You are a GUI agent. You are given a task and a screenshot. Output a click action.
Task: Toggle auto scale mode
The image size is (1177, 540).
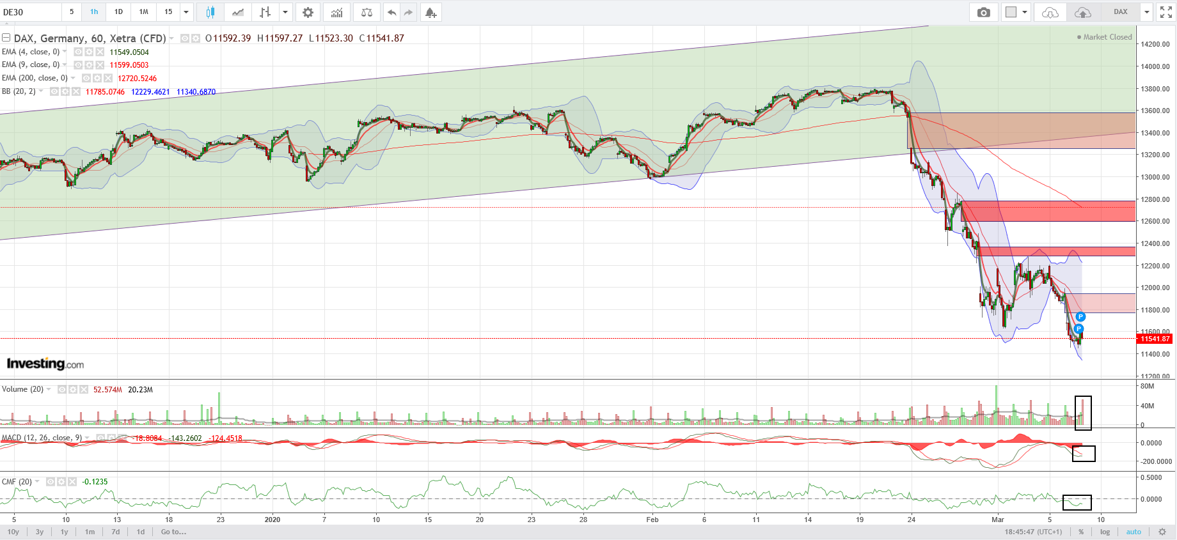click(1134, 532)
